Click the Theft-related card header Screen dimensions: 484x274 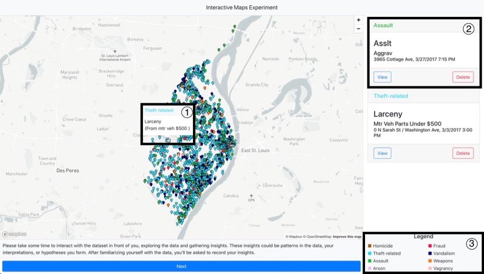pyautogui.click(x=423, y=96)
